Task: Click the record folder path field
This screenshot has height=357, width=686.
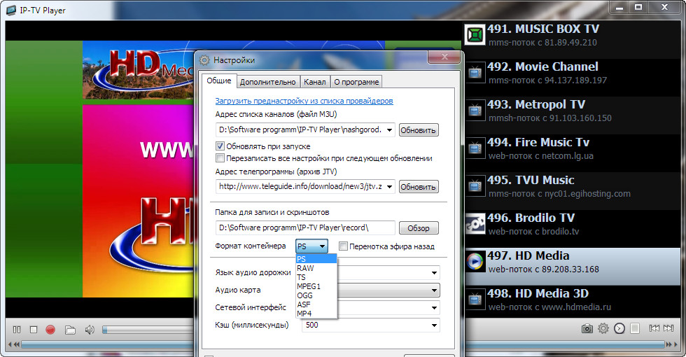Action: pyautogui.click(x=305, y=228)
